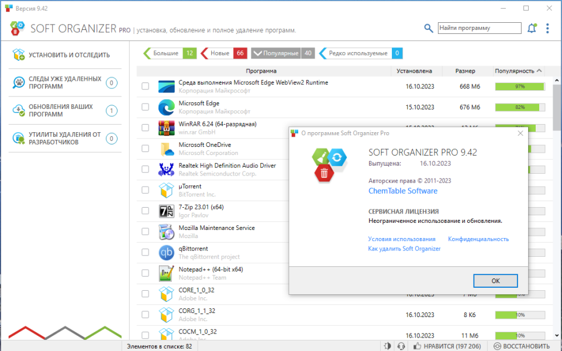
Task: Check the qBittorrent checkbox
Action: tap(145, 252)
